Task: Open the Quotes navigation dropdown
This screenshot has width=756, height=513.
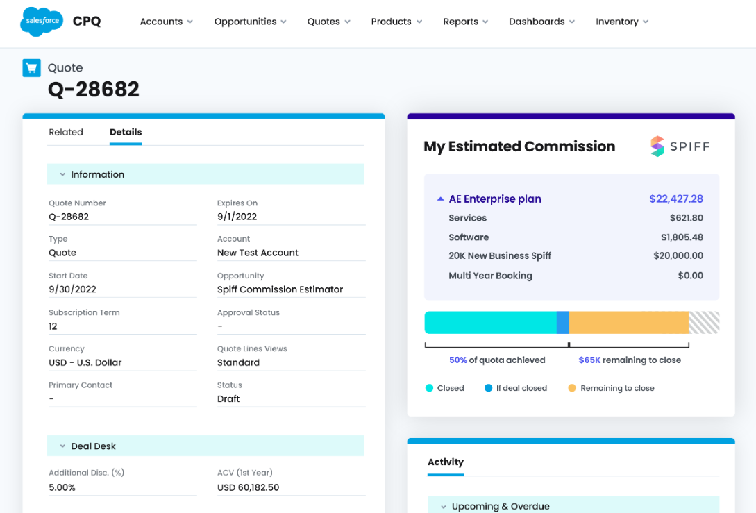Action: pos(328,22)
